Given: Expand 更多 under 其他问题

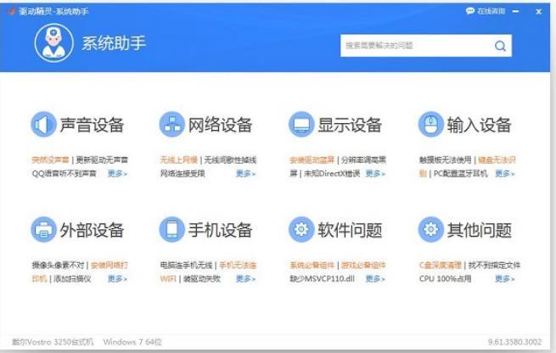Looking at the screenshot, I should pyautogui.click(x=504, y=279).
